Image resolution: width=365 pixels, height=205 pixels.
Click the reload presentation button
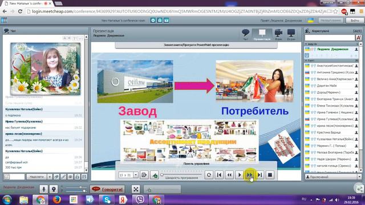pyautogui.click(x=209, y=175)
